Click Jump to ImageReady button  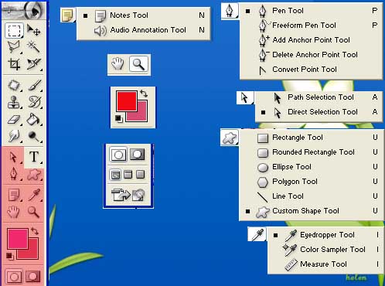click(128, 196)
